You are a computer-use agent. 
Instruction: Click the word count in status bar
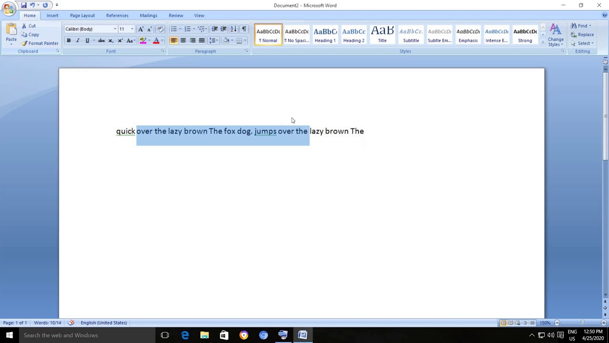tap(47, 323)
